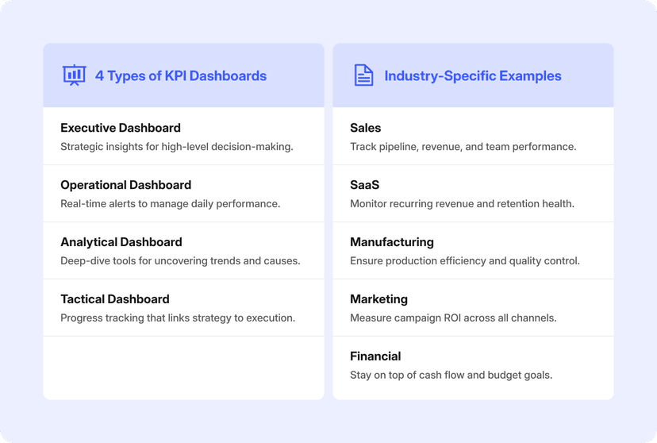Click 'Strategic insights for high-level decision-making' text
The height and width of the screenshot is (443, 657).
177,147
